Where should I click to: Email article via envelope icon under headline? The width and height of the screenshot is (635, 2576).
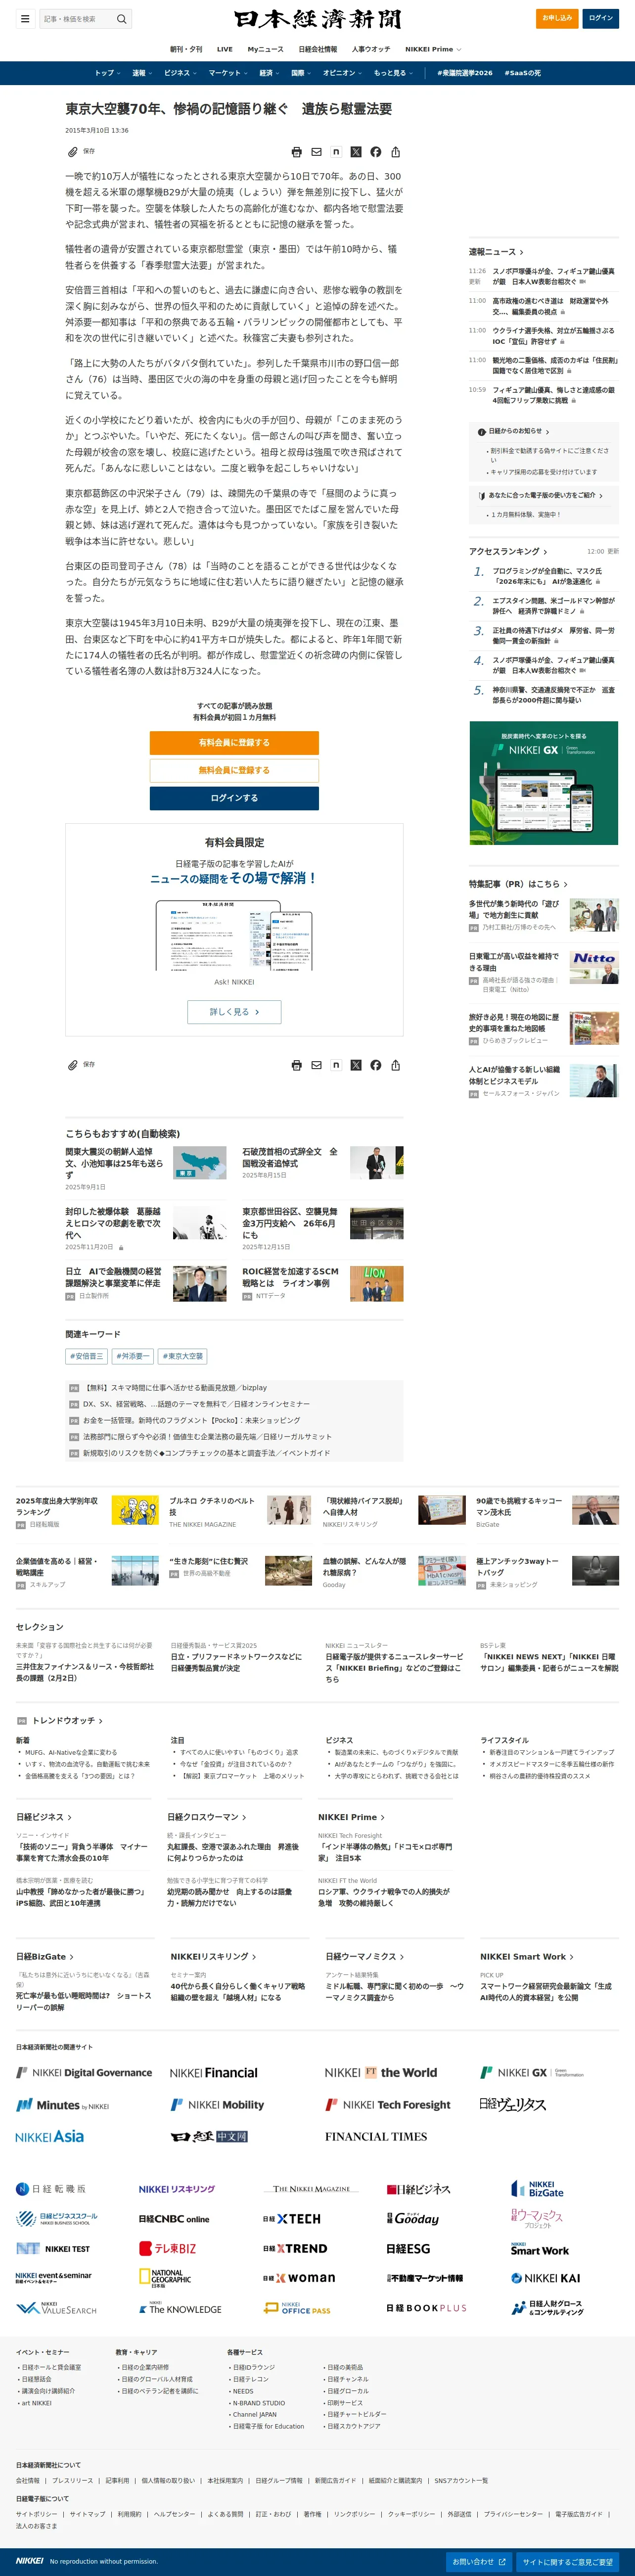pyautogui.click(x=316, y=152)
